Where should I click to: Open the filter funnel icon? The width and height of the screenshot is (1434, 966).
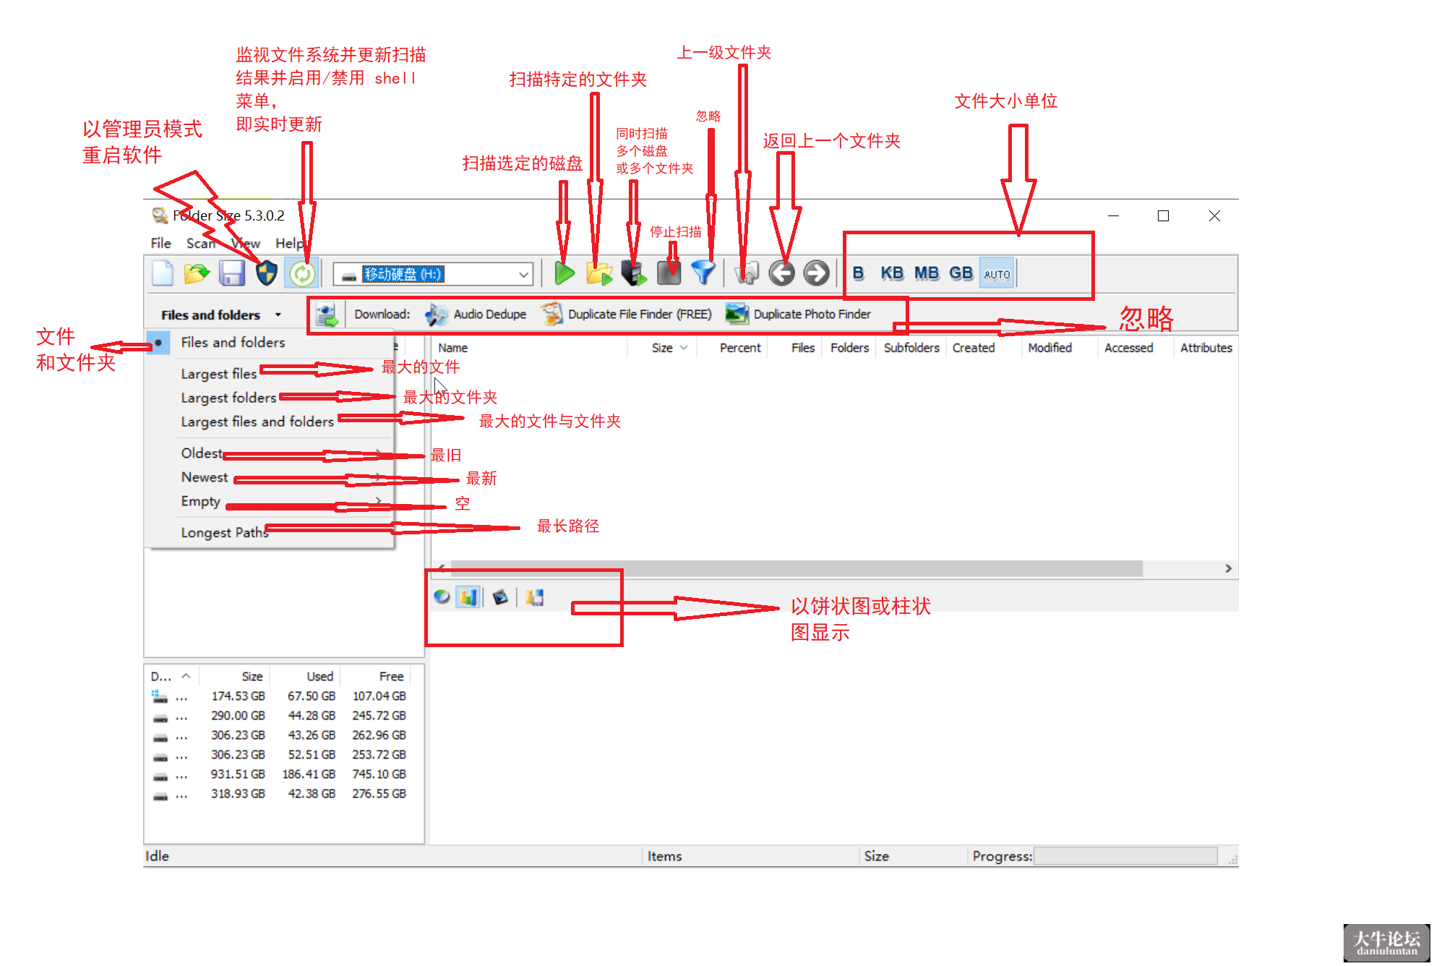point(703,273)
